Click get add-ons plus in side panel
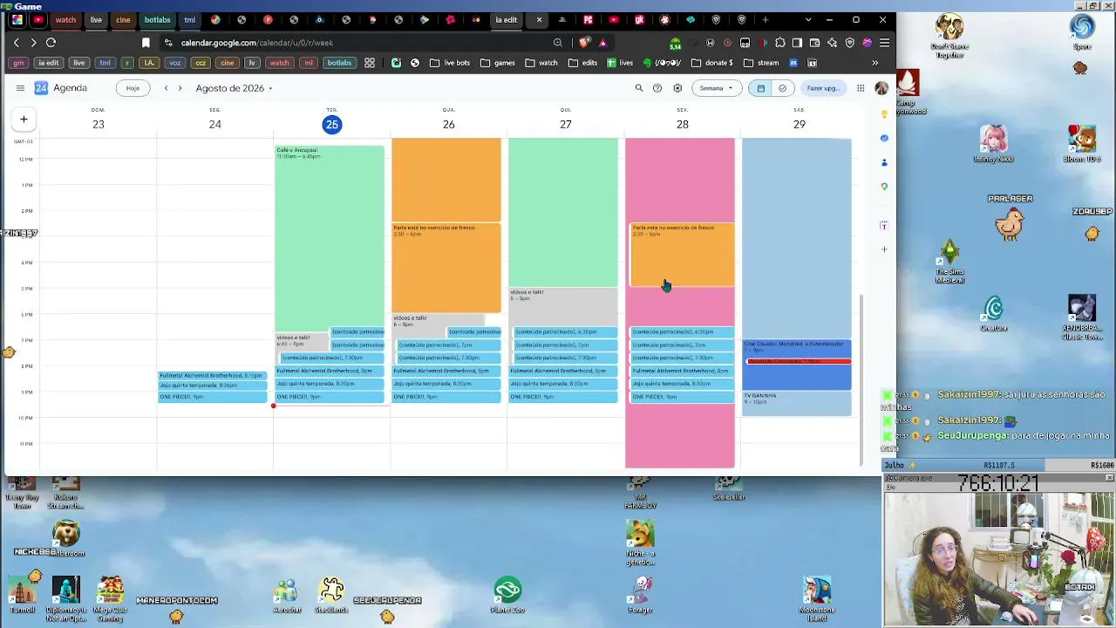1116x628 pixels. [x=884, y=249]
